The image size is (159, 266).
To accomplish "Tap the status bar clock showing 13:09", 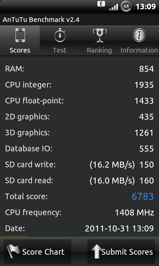I will (146, 7).
